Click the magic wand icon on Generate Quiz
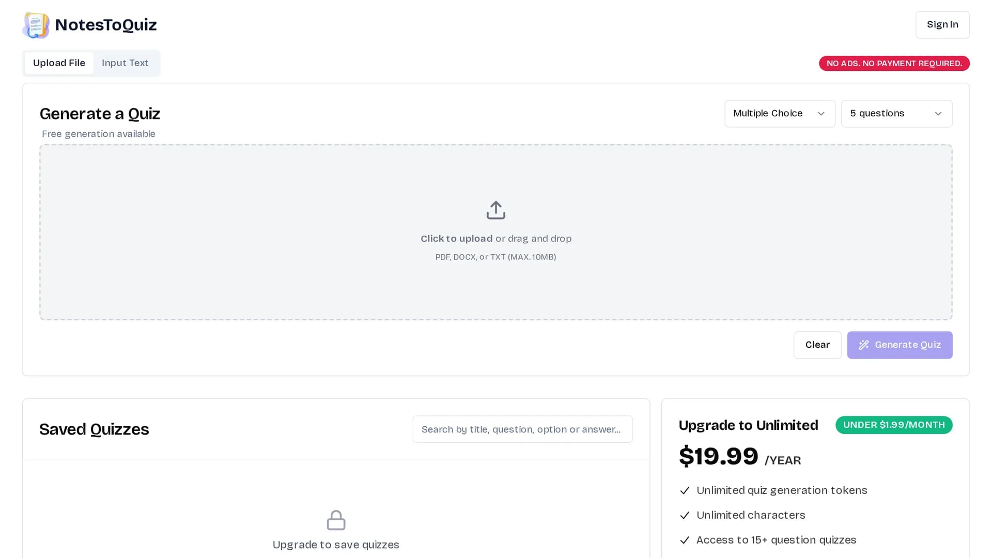This screenshot has width=992, height=558. coord(864,345)
